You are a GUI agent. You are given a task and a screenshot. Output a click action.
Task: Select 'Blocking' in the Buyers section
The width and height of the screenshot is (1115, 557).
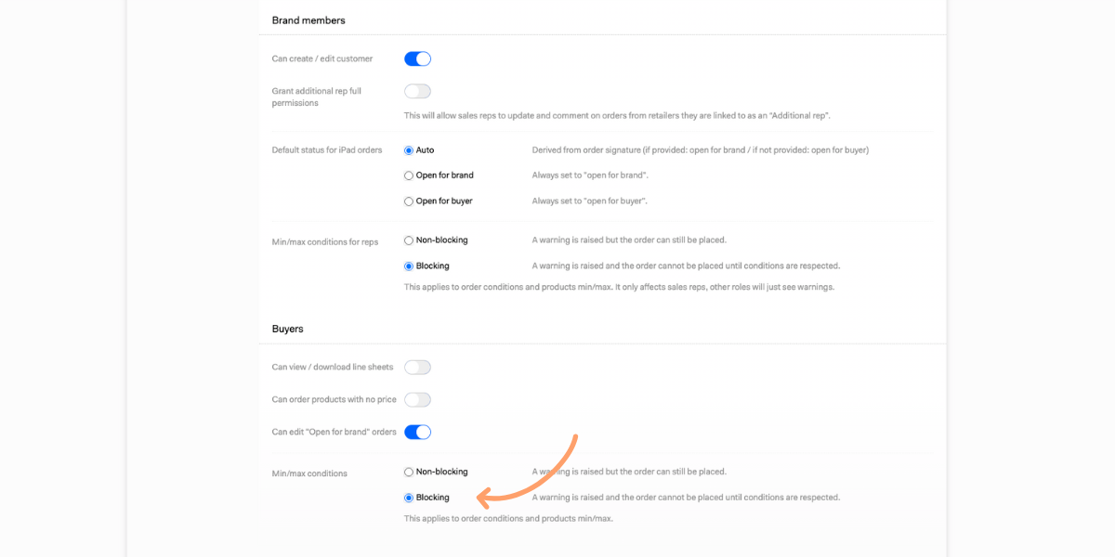click(x=409, y=499)
